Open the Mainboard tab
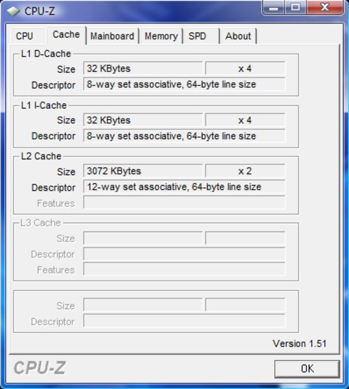The width and height of the screenshot is (349, 389). click(x=112, y=36)
